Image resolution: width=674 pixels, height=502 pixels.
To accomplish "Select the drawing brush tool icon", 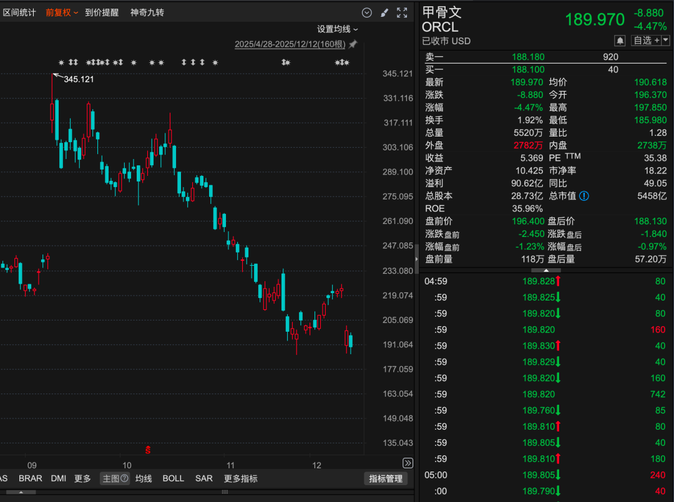I will (x=384, y=13).
